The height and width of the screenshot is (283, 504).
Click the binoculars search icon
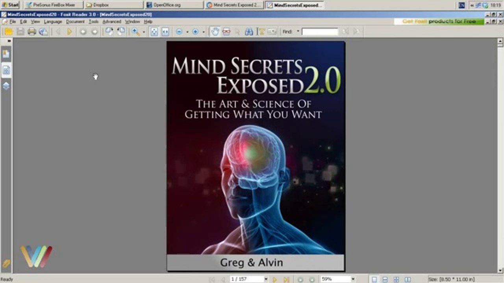click(x=249, y=32)
